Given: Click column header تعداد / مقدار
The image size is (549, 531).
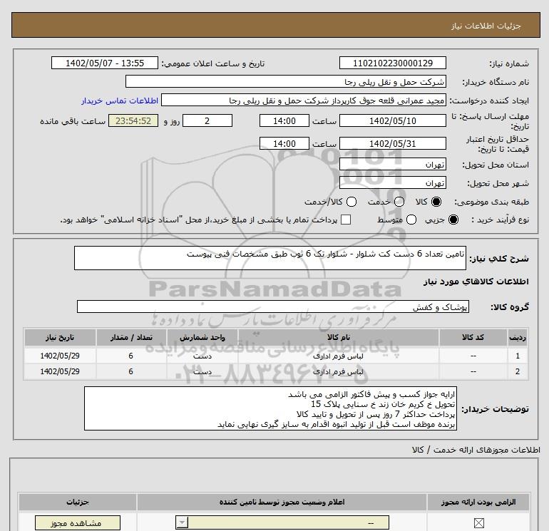Looking at the screenshot, I should 131,337.
